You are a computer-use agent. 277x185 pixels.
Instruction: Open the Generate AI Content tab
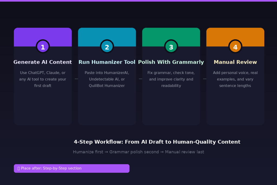(x=43, y=62)
